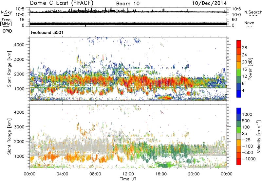Viewport: 262px width, 181px height.
Task: Click the "4000" tick of the Velocity panel
Action: [19, 112]
